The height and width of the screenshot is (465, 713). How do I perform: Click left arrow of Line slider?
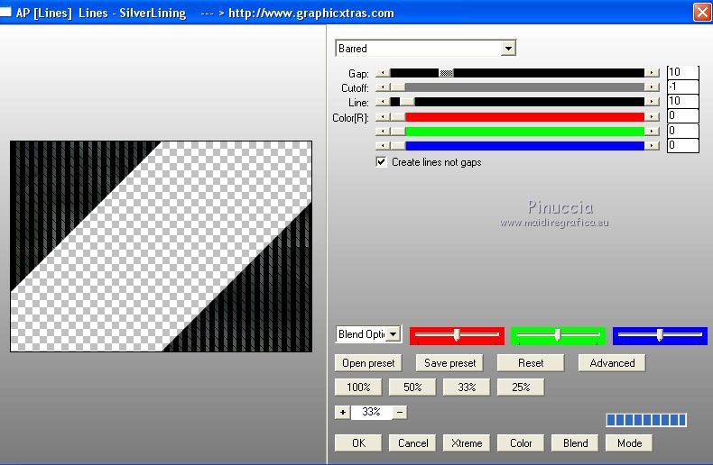pyautogui.click(x=383, y=102)
